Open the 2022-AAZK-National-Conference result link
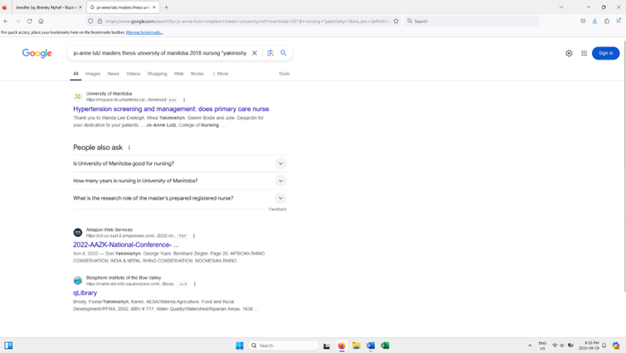The width and height of the screenshot is (626, 353). click(x=125, y=244)
